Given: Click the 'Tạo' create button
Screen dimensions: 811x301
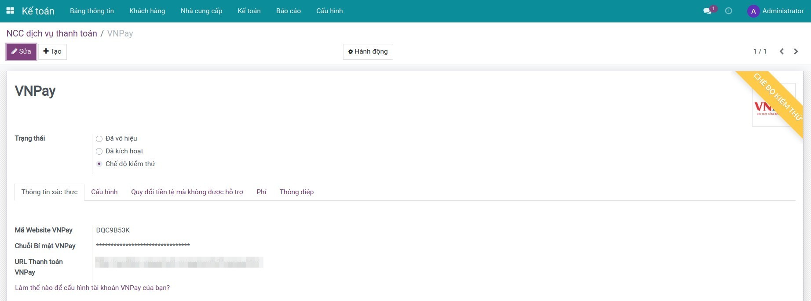Looking at the screenshot, I should 52,51.
